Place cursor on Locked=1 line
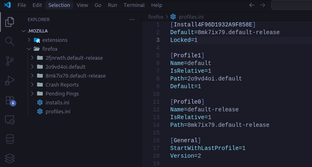Viewport: 312px width, 167px height. [x=184, y=40]
